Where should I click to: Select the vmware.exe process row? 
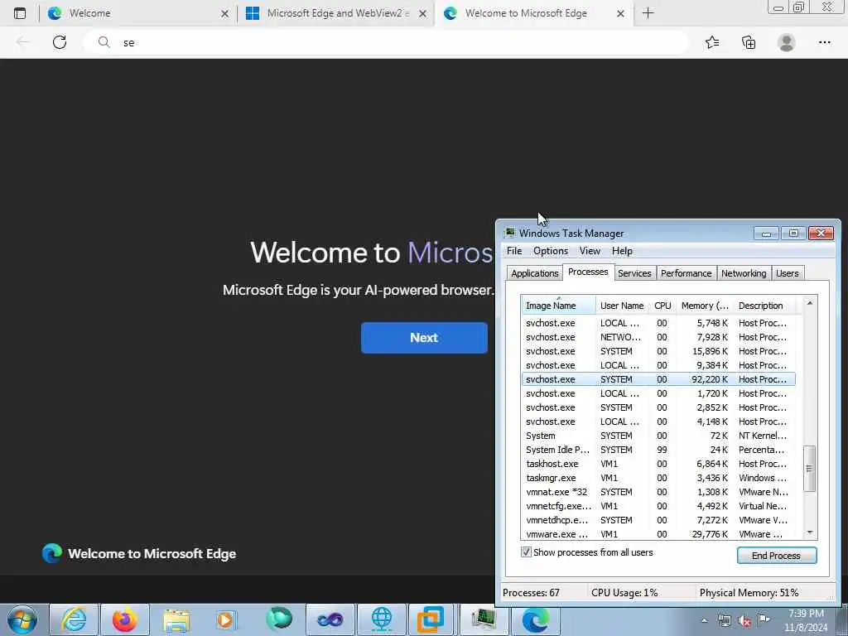(x=658, y=534)
